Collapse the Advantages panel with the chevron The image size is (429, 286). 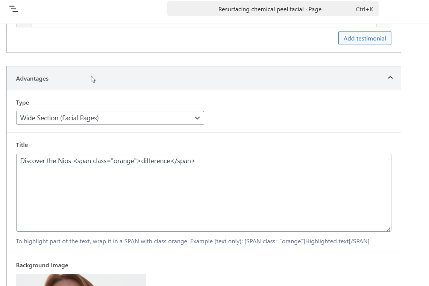390,78
